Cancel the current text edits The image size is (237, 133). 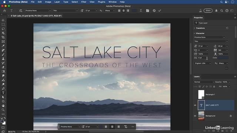tap(154, 11)
